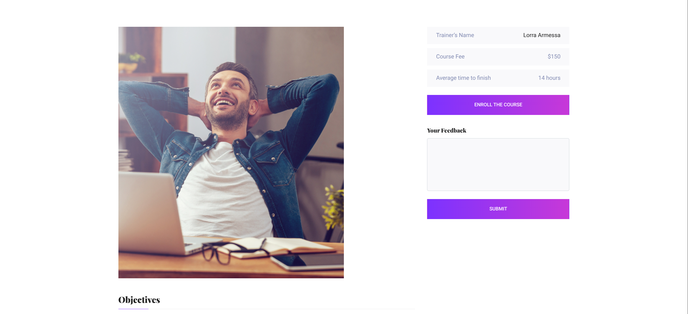Click the Trainer's Name label text
This screenshot has width=688, height=314.
coord(455,35)
